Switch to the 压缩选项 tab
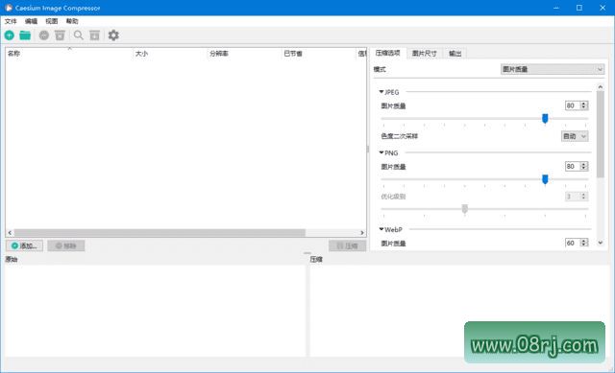The height and width of the screenshot is (373, 615). coord(387,53)
